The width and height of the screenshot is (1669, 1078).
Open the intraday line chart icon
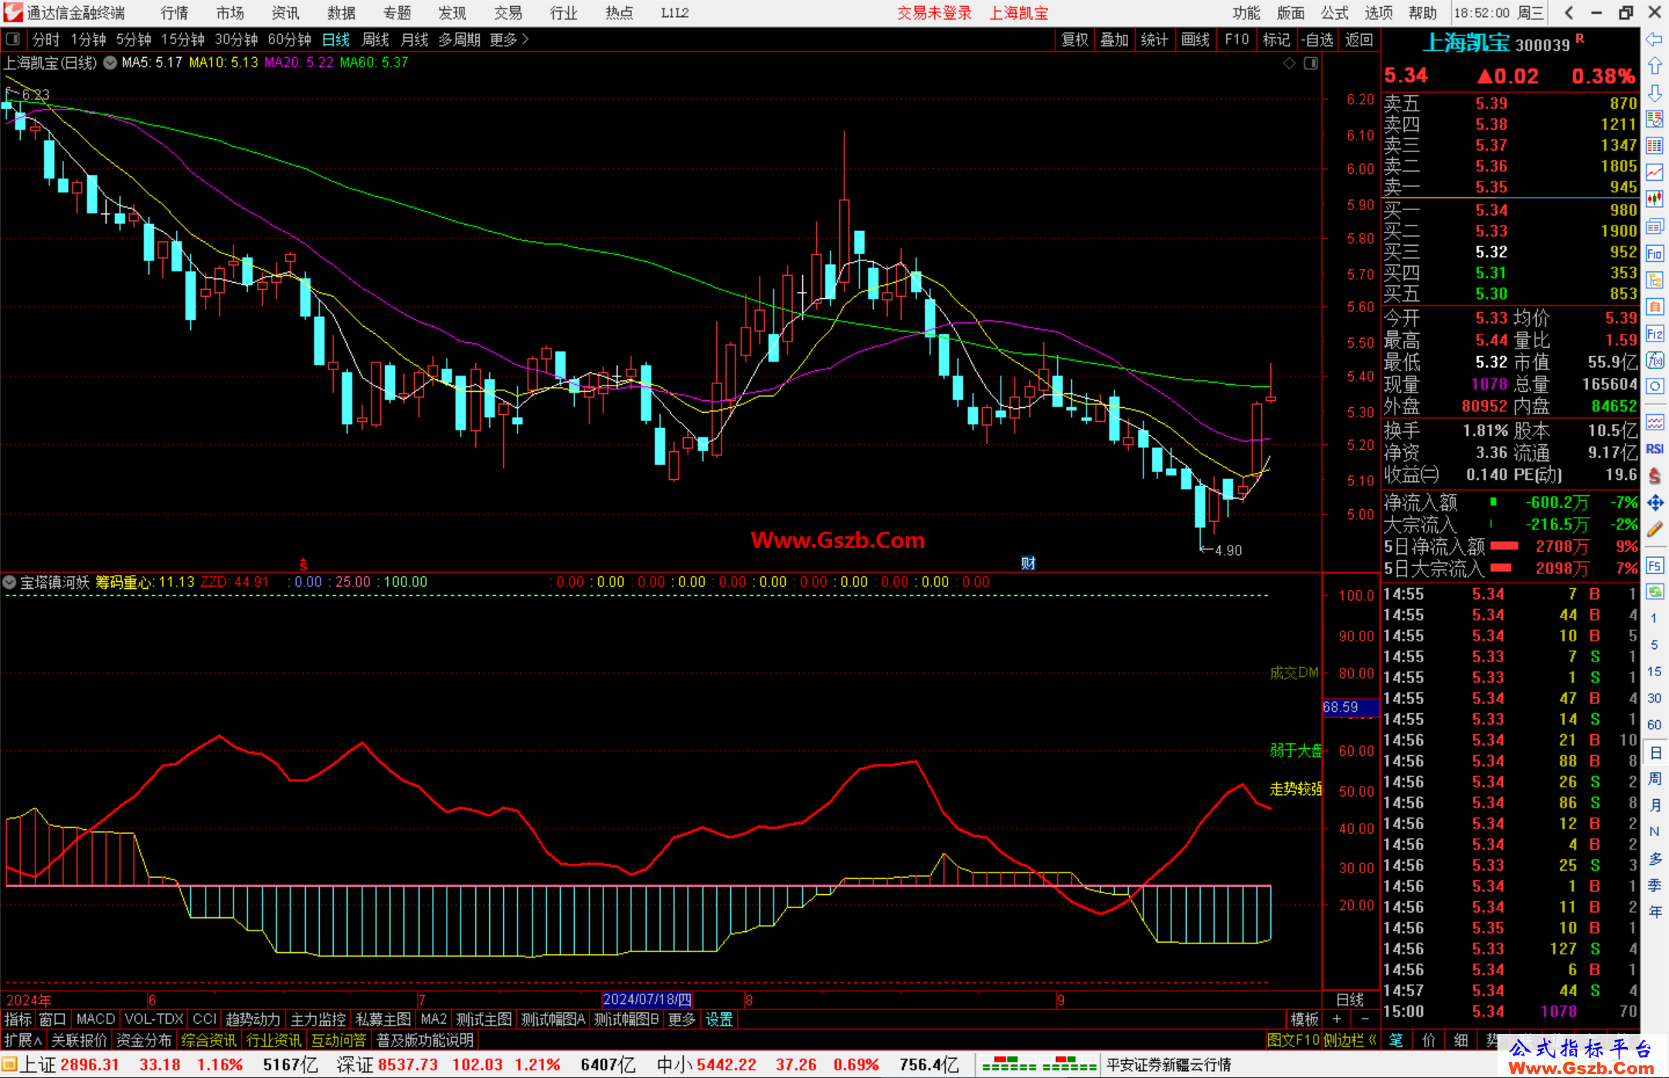[1654, 173]
